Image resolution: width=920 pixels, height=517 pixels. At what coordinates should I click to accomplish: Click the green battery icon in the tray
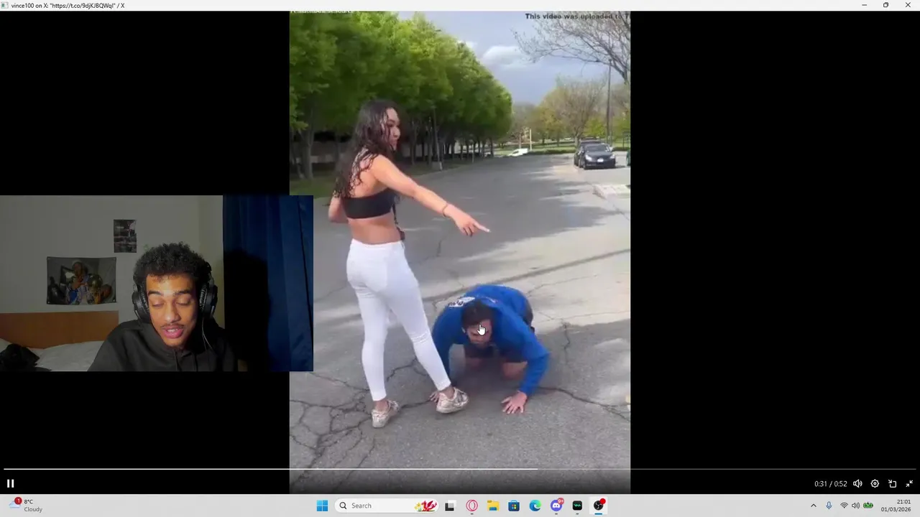coord(868,506)
